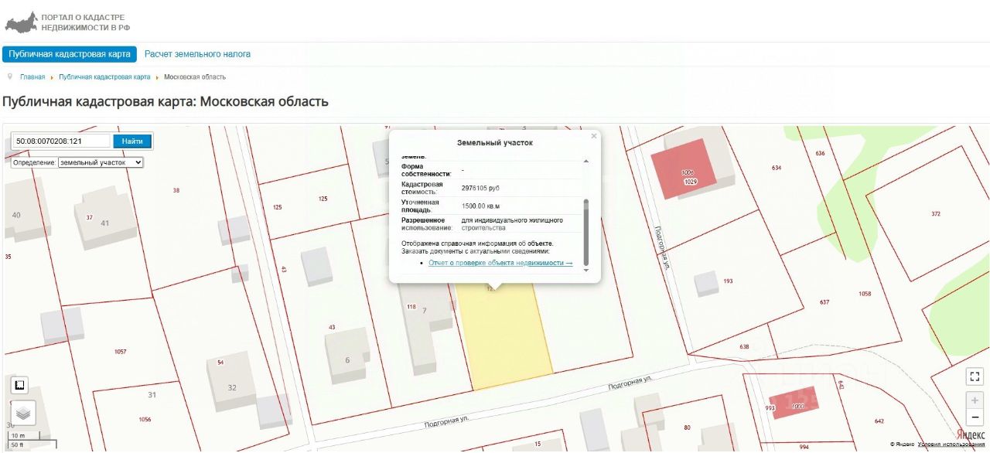Click the parcel labeled 1058

865,294
